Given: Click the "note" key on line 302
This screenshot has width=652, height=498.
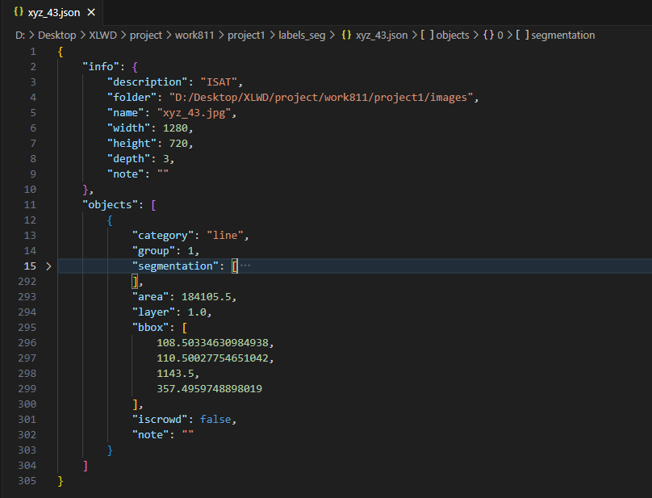Looking at the screenshot, I should tap(151, 435).
